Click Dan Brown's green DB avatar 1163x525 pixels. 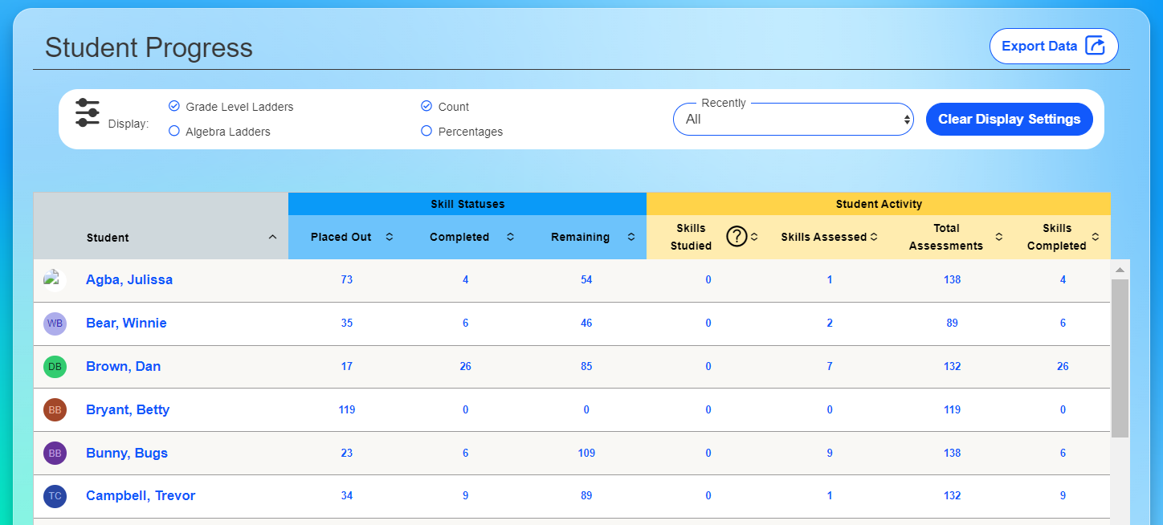point(55,367)
